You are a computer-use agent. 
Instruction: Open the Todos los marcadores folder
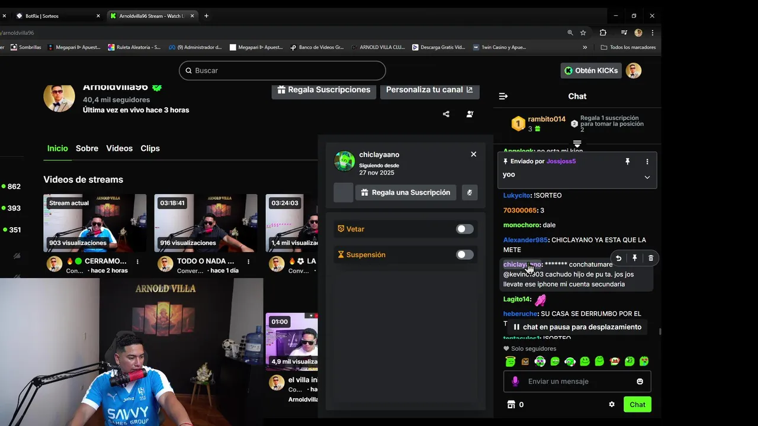628,47
